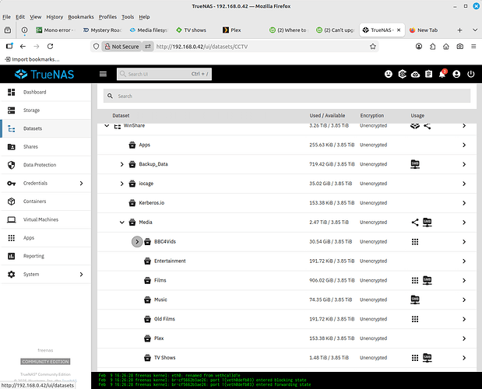The height and width of the screenshot is (389, 482).
Task: Select the Datasets sidebar item
Action: [46, 128]
